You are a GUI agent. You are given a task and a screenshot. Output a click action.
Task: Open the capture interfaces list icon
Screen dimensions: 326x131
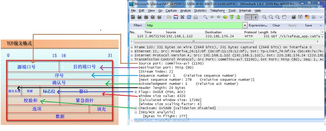[133, 17]
